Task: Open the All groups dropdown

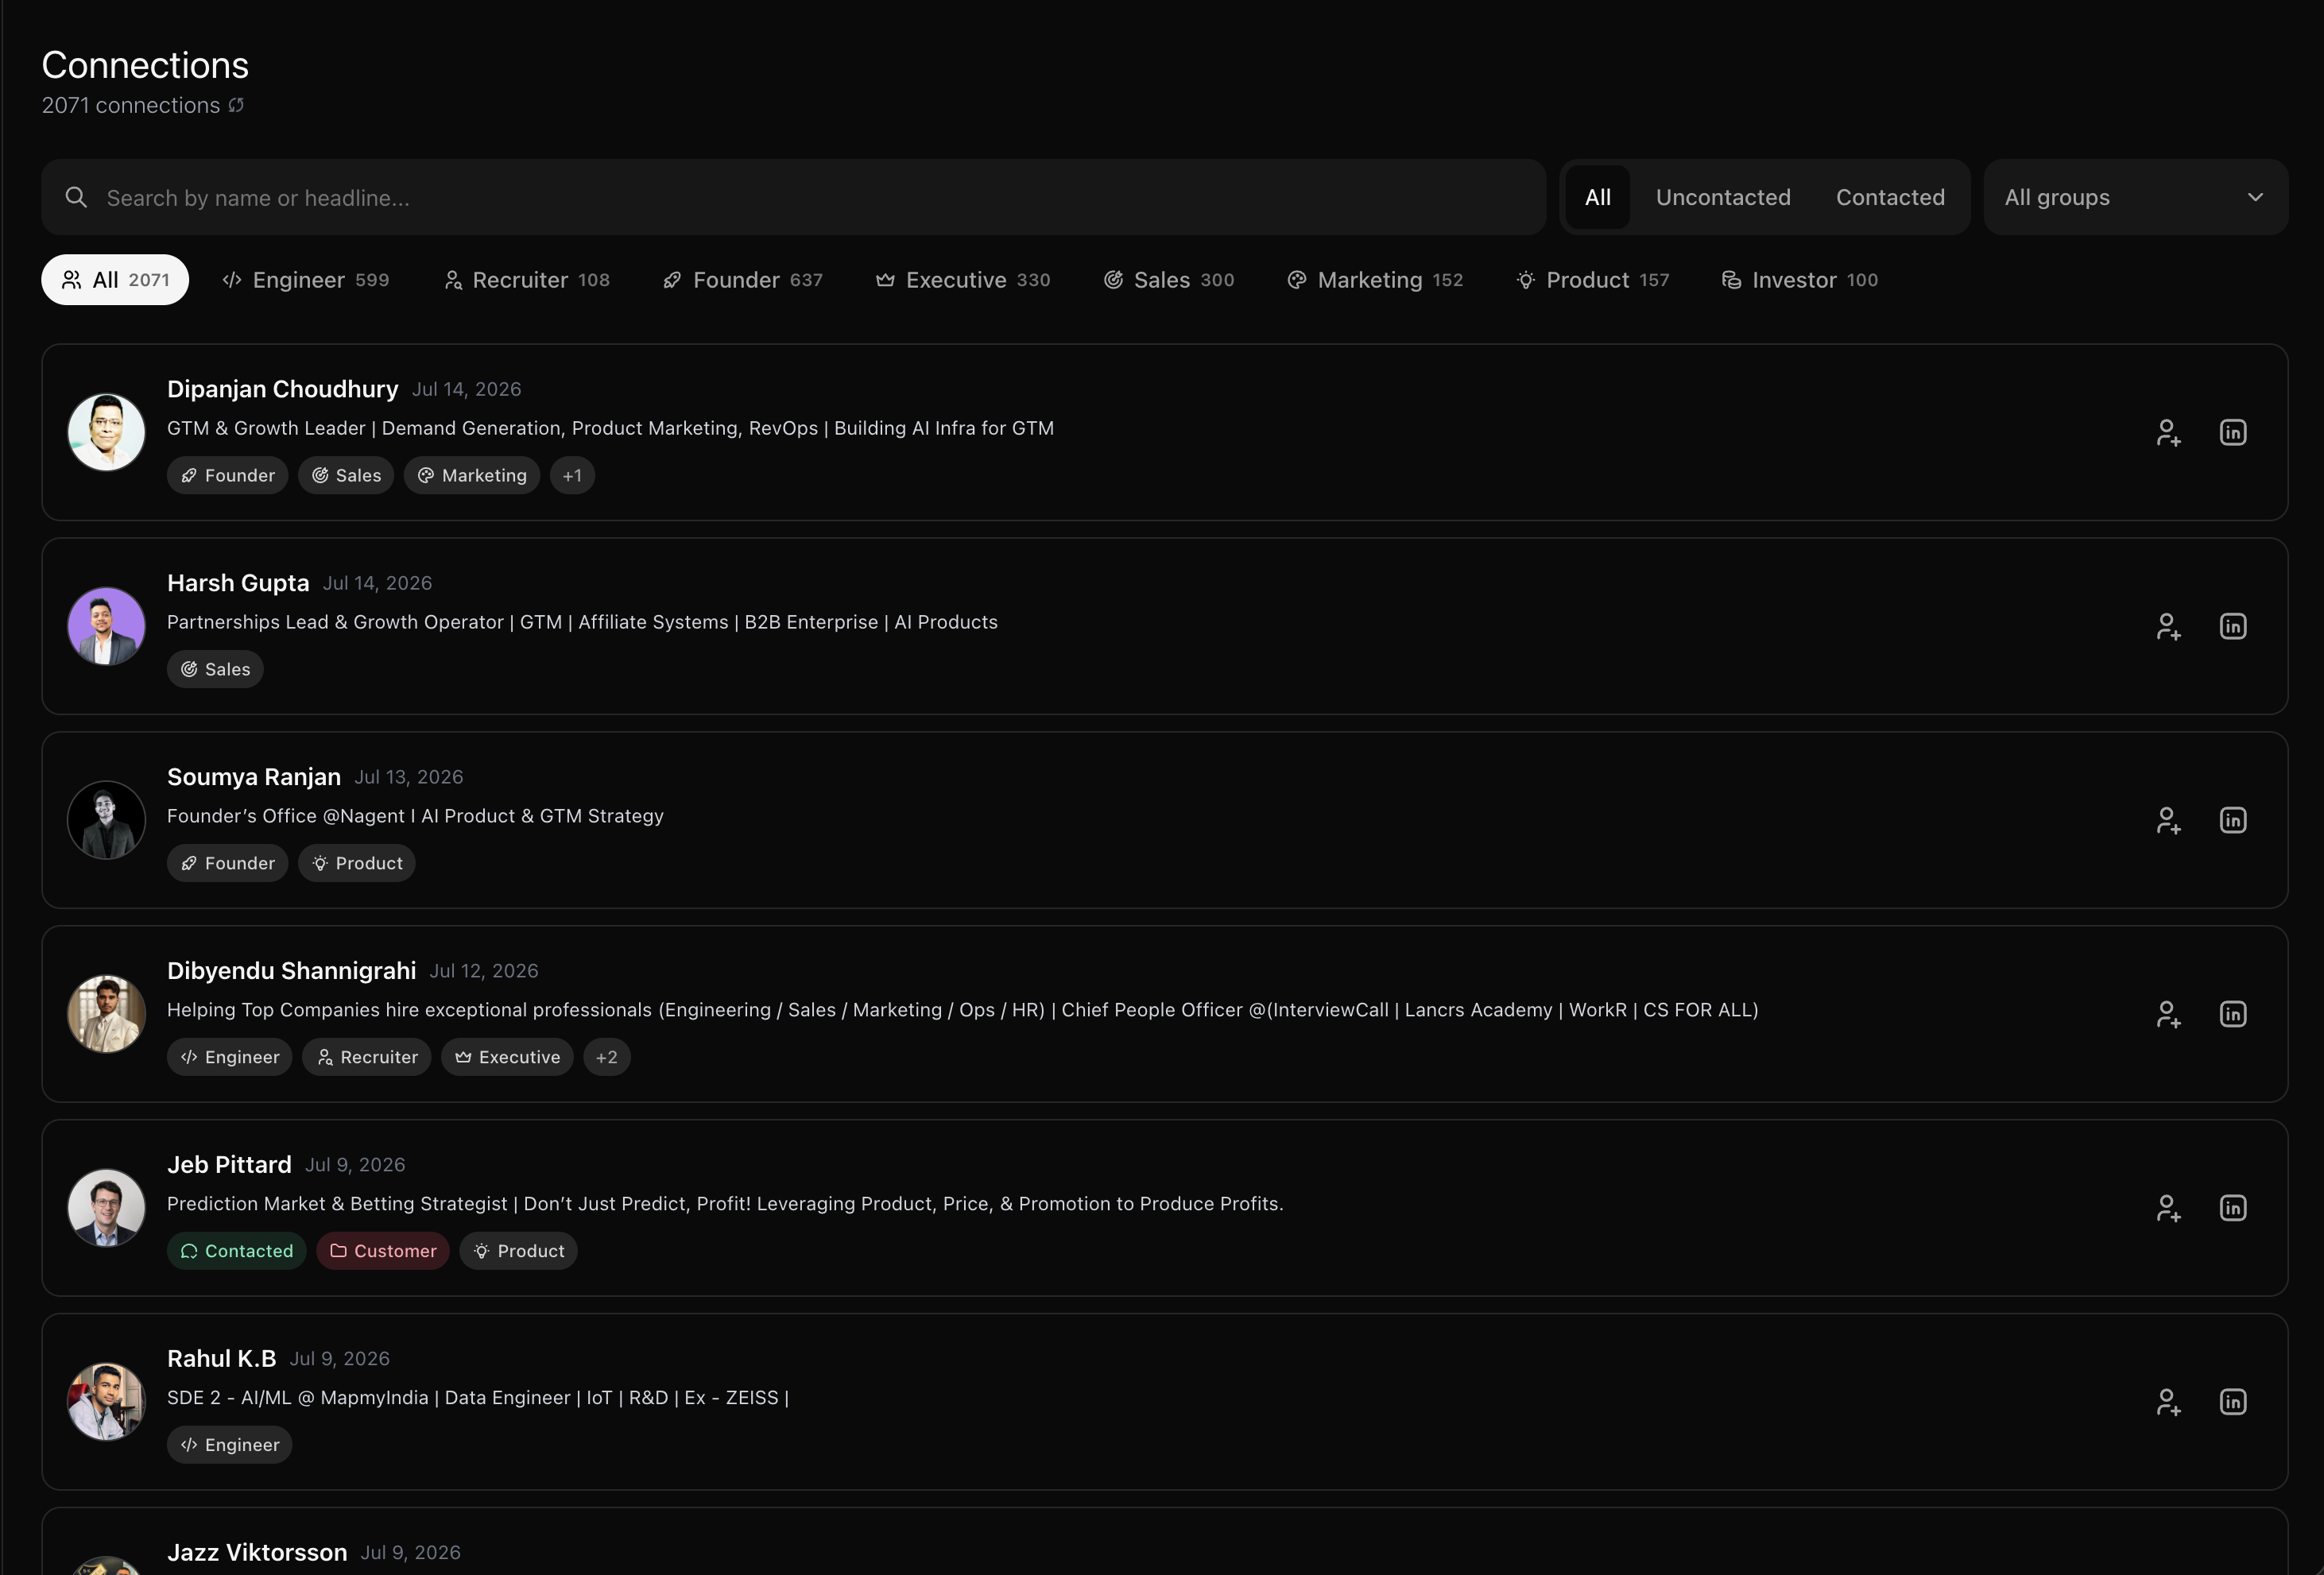Action: coord(2135,197)
